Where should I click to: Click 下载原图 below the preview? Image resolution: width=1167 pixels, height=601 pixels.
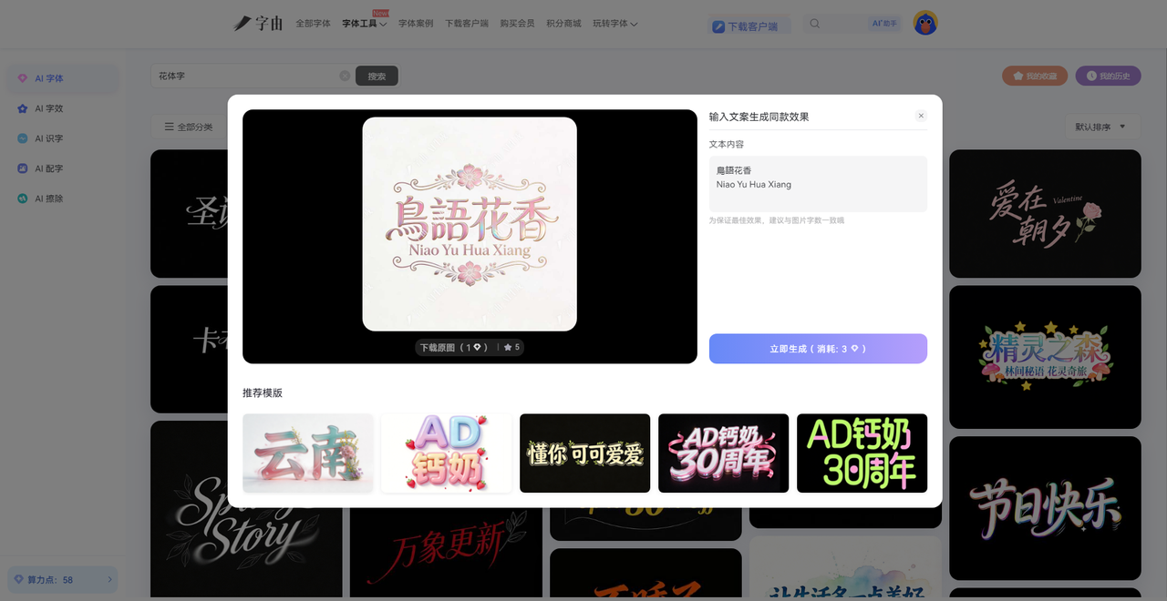[454, 347]
